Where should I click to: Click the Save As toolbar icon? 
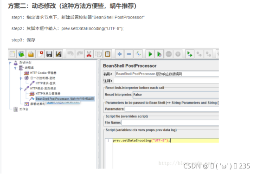click(58, 54)
